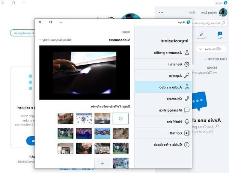This screenshot has height=173, width=229.
Task: Click the info icon for Guida e feedback
Action: (x=187, y=145)
